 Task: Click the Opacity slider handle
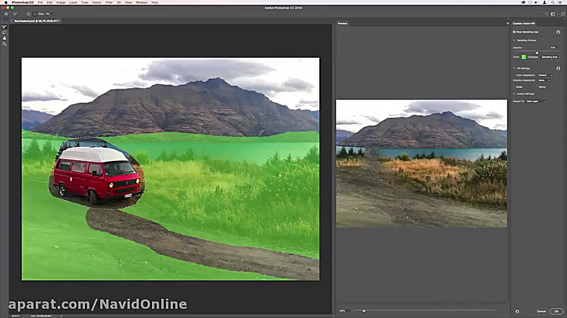point(537,53)
